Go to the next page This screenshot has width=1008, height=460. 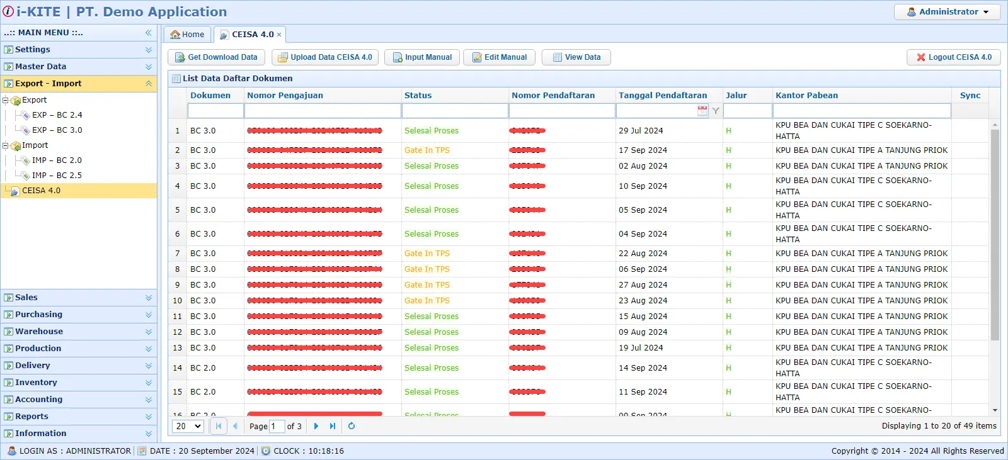[316, 426]
